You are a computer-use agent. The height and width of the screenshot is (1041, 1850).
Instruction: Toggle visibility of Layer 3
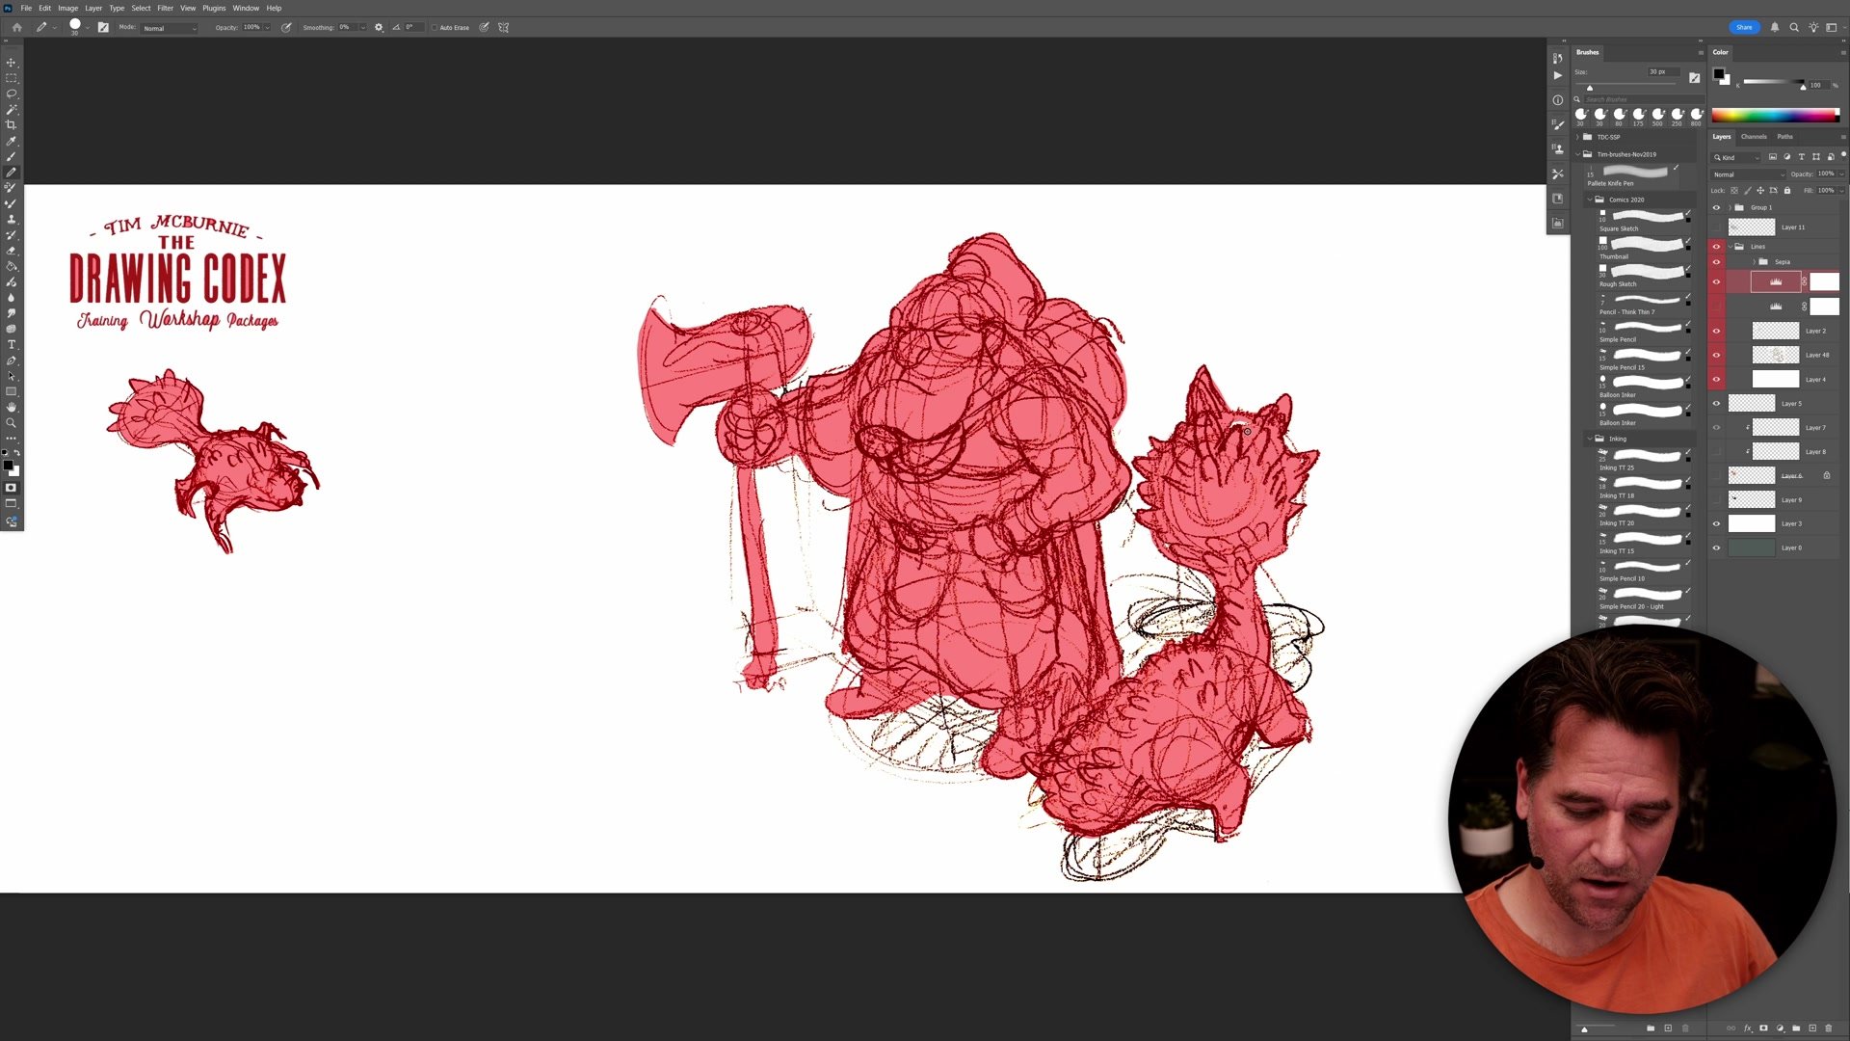point(1716,524)
